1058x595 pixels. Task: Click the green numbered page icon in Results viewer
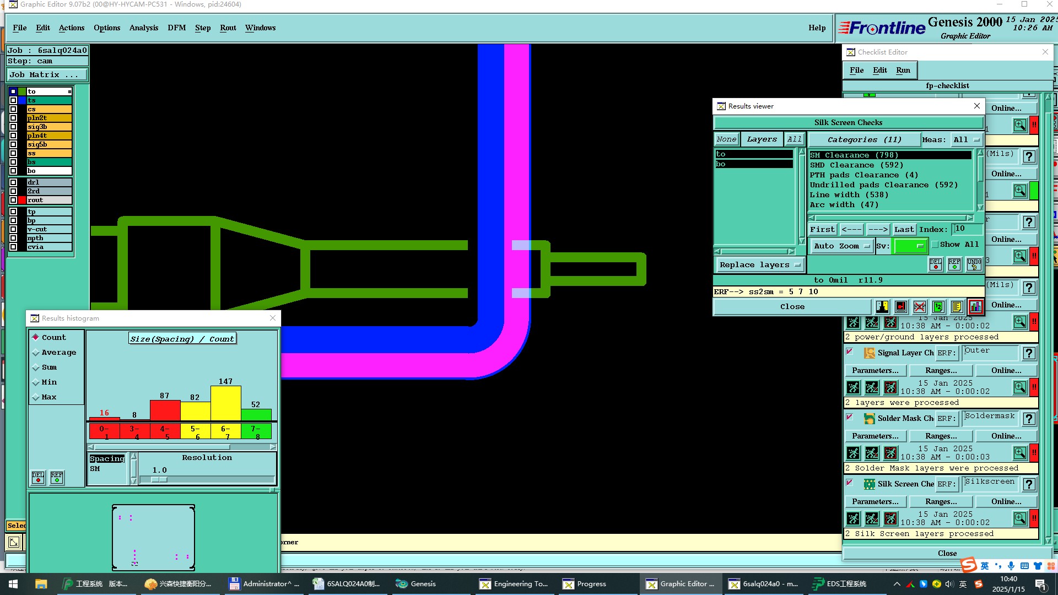[938, 307]
